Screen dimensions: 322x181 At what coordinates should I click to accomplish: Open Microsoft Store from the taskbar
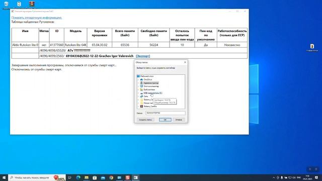[95, 177]
